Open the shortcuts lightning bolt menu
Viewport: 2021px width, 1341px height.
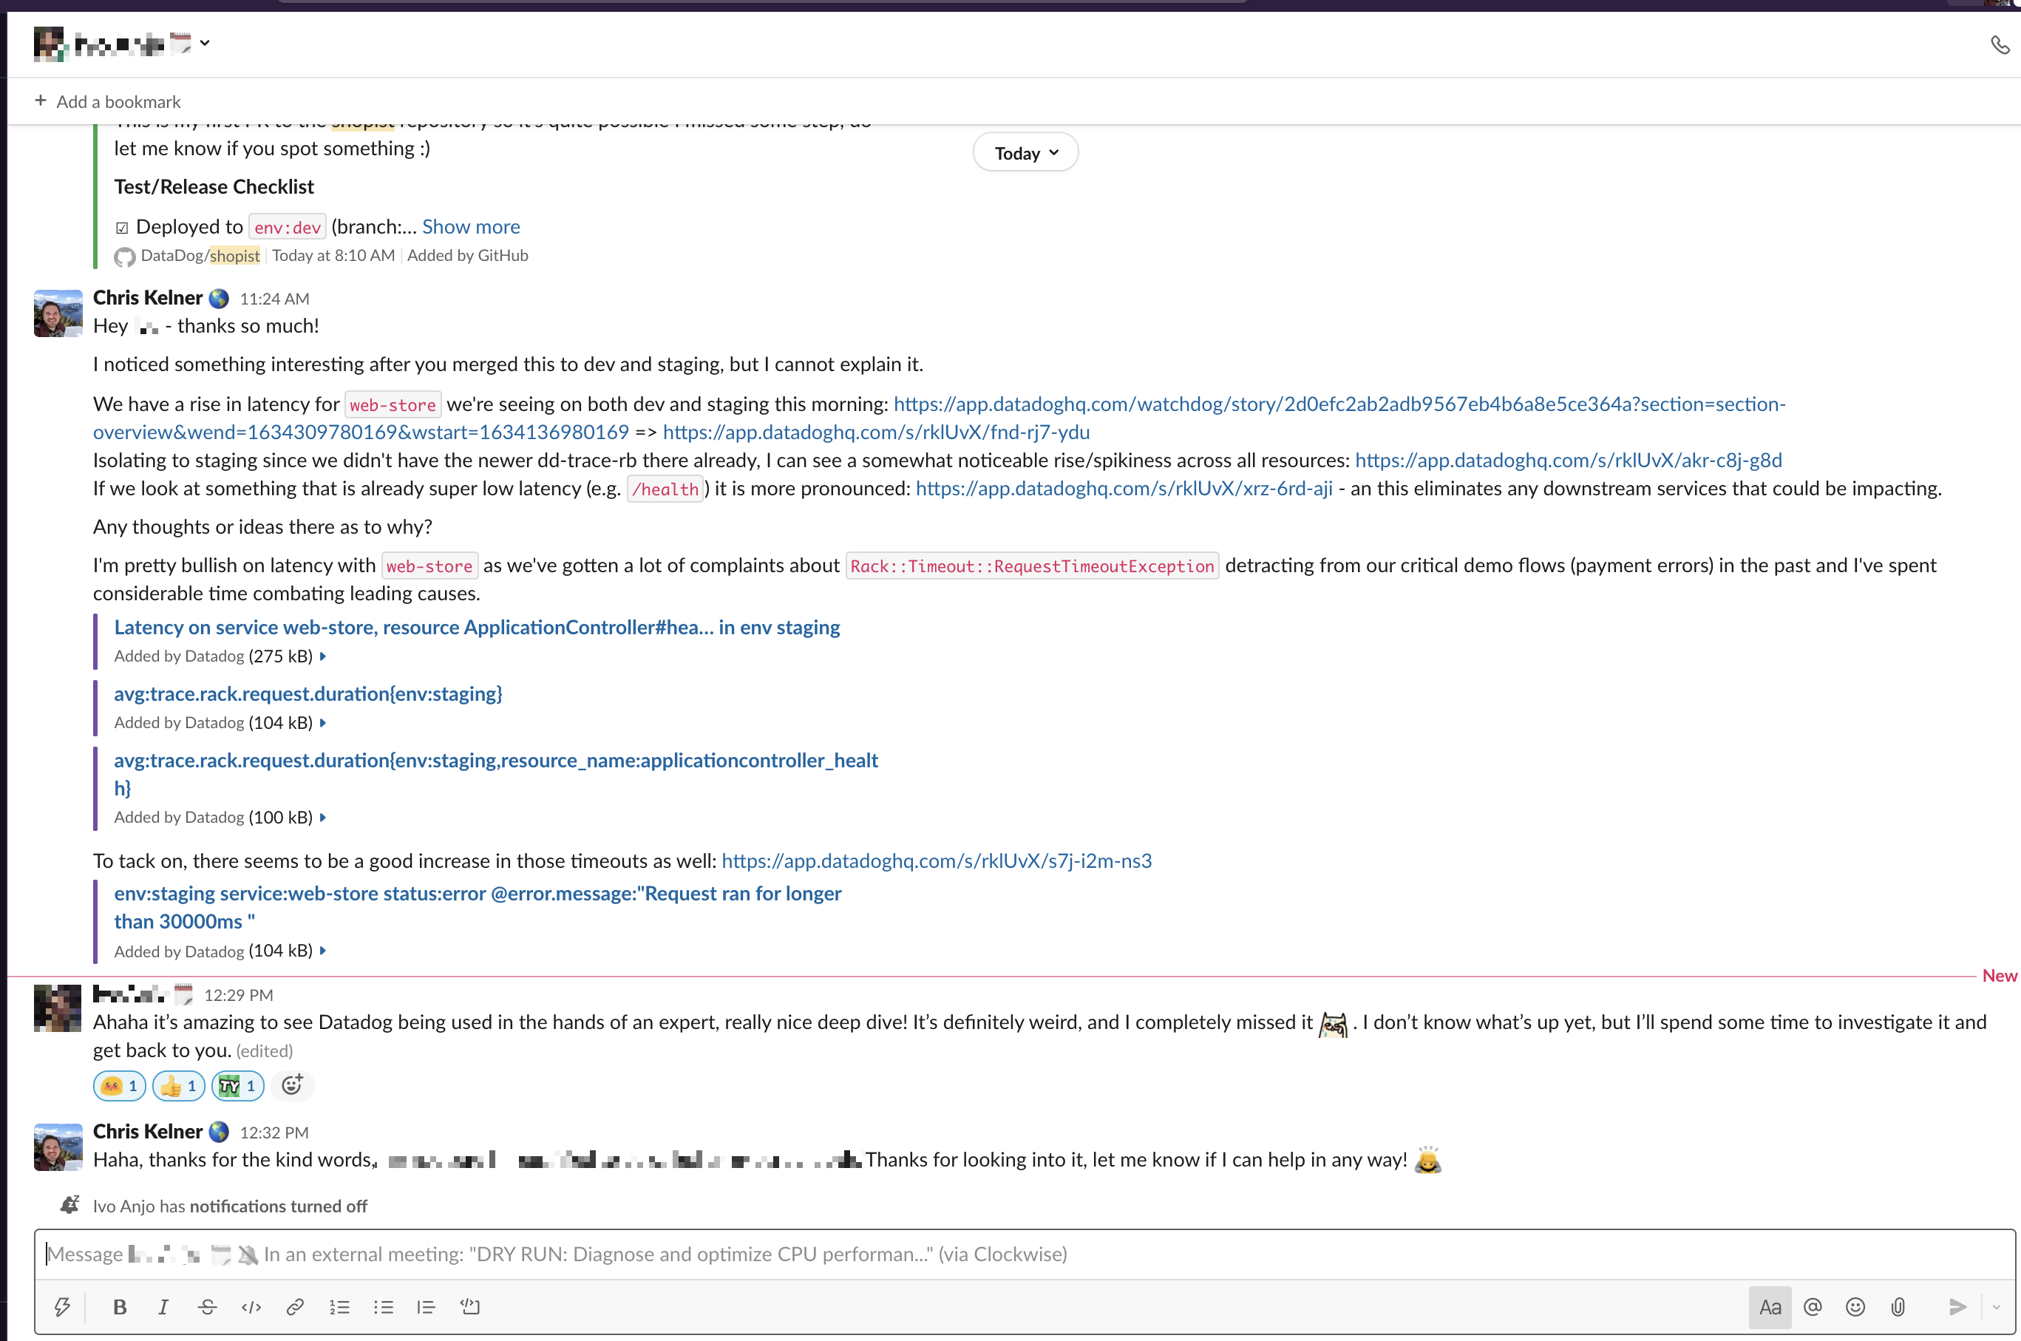click(62, 1307)
